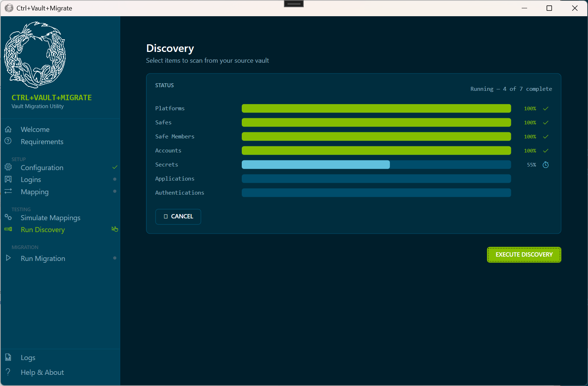
Task: Click the 'Applications' row label
Action: 175,179
